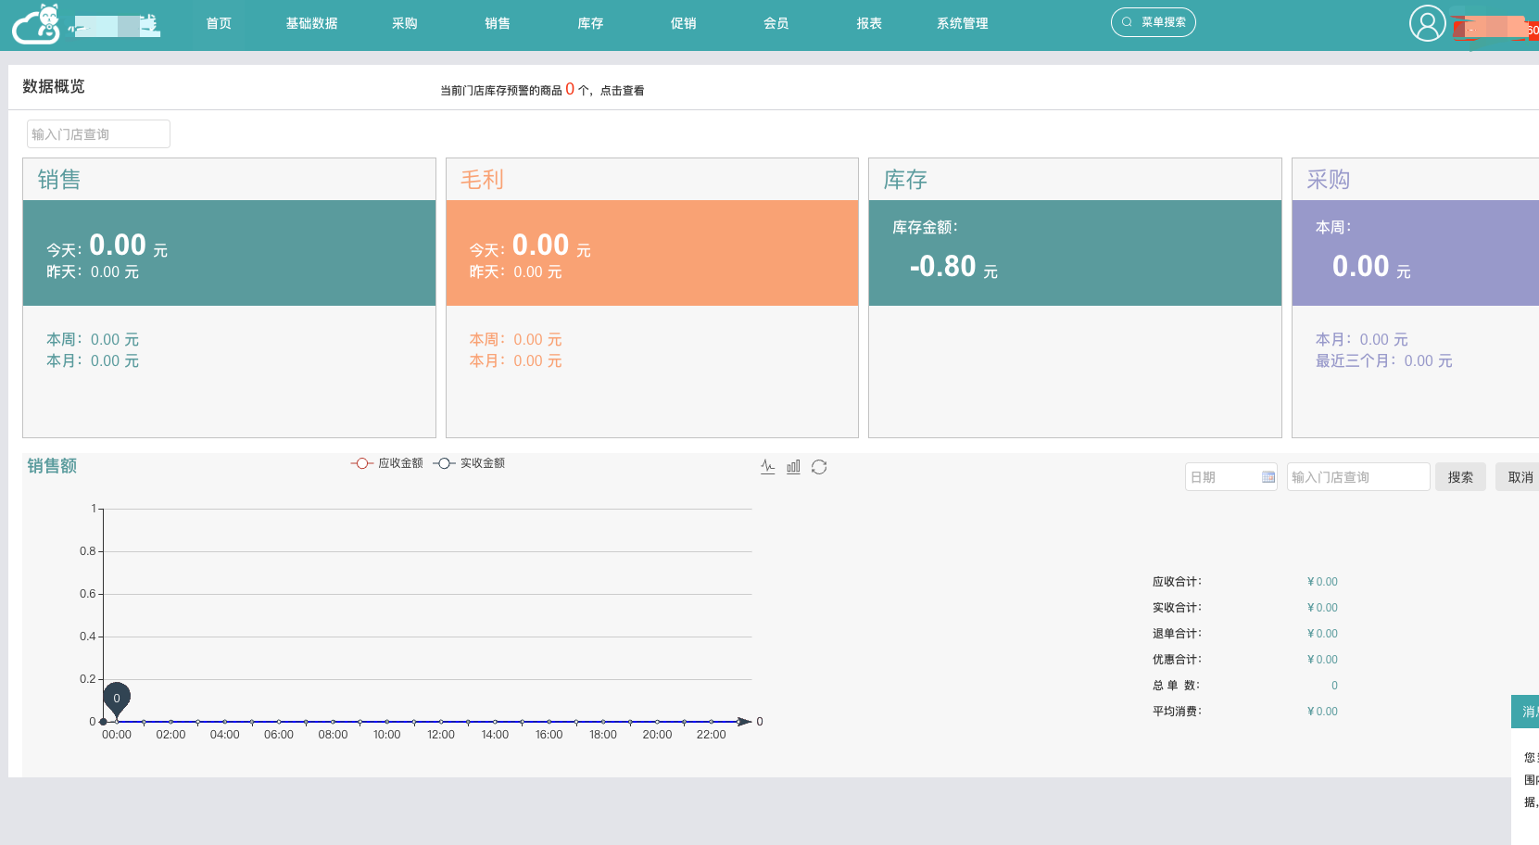Click the 实收合计 label
The image size is (1539, 845).
coord(1177,608)
